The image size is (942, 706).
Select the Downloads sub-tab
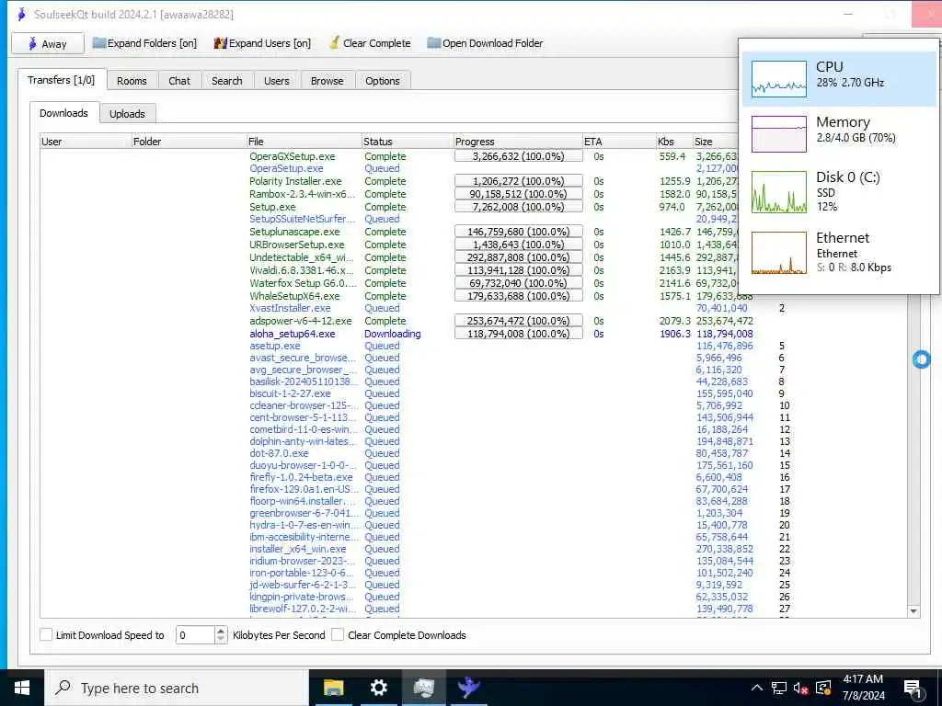coord(63,113)
